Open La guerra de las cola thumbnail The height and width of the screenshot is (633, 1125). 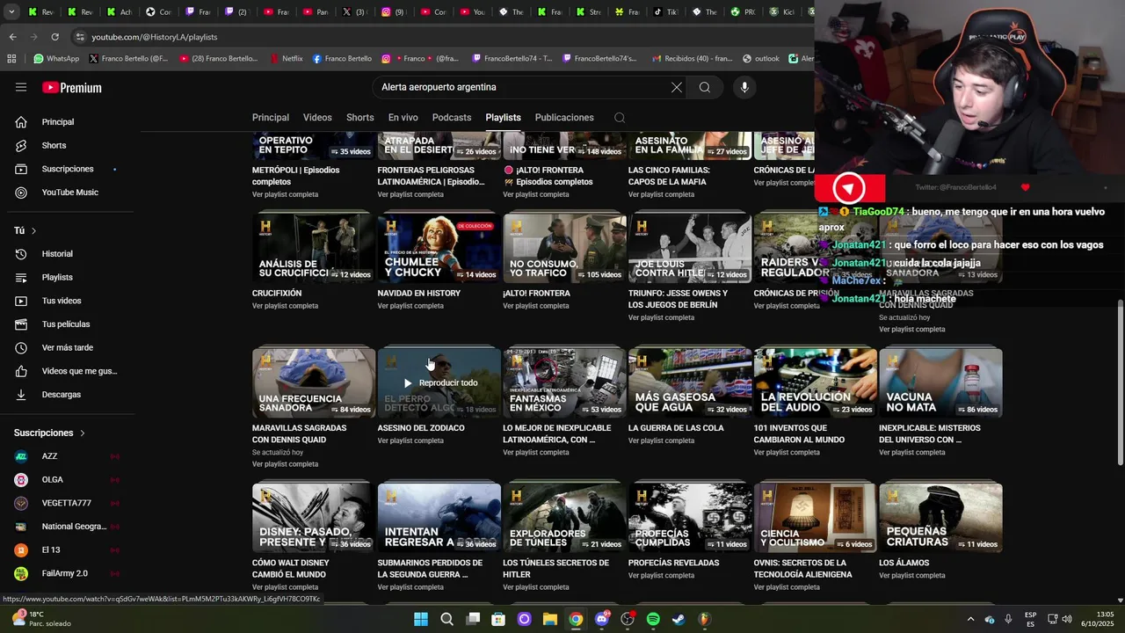(690, 382)
